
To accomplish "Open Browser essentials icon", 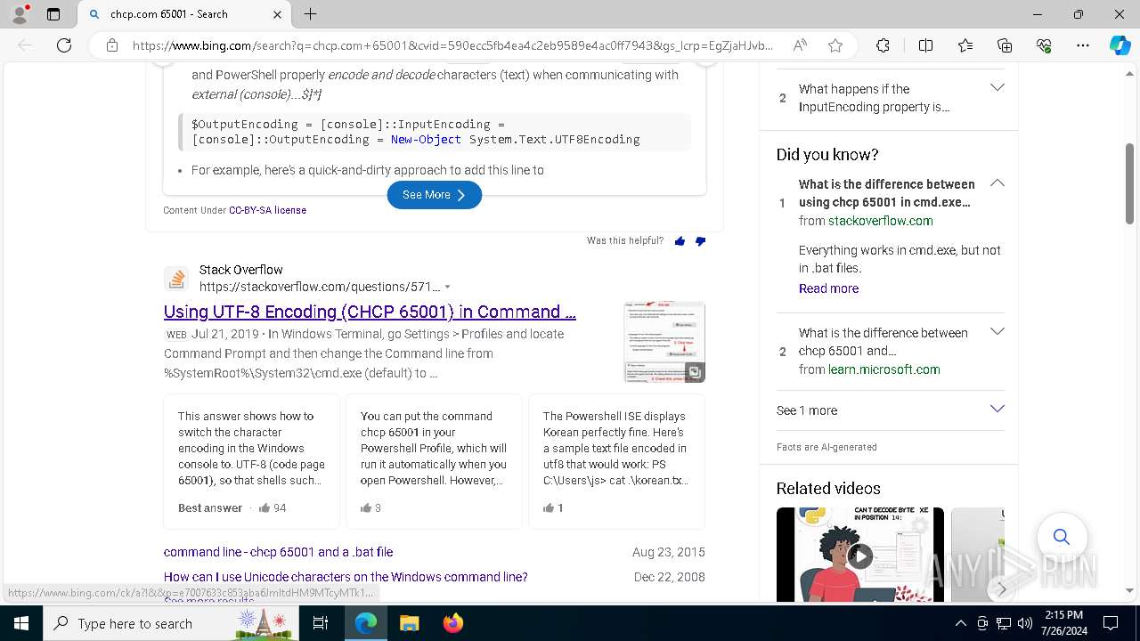I will coord(1044,45).
